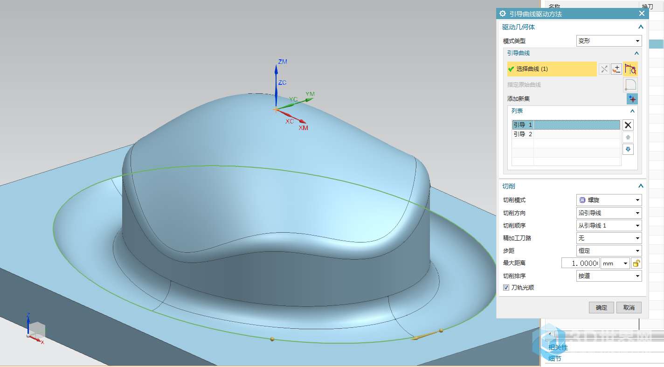This screenshot has width=664, height=367.
Task: Move guide up with the arrow icon
Action: pyautogui.click(x=628, y=137)
